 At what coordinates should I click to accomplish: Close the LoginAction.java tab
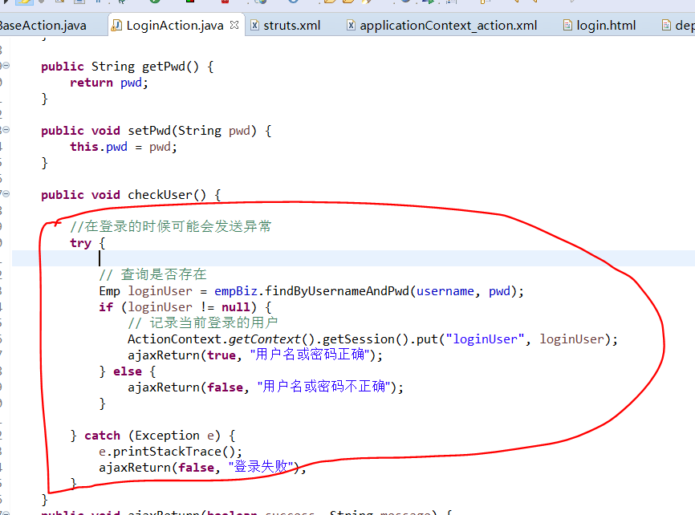(234, 25)
